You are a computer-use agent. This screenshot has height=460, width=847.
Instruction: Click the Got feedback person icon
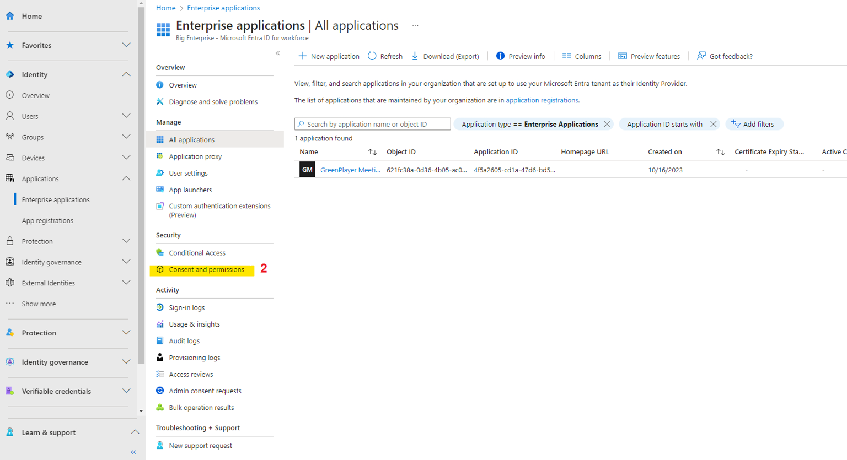pyautogui.click(x=701, y=56)
